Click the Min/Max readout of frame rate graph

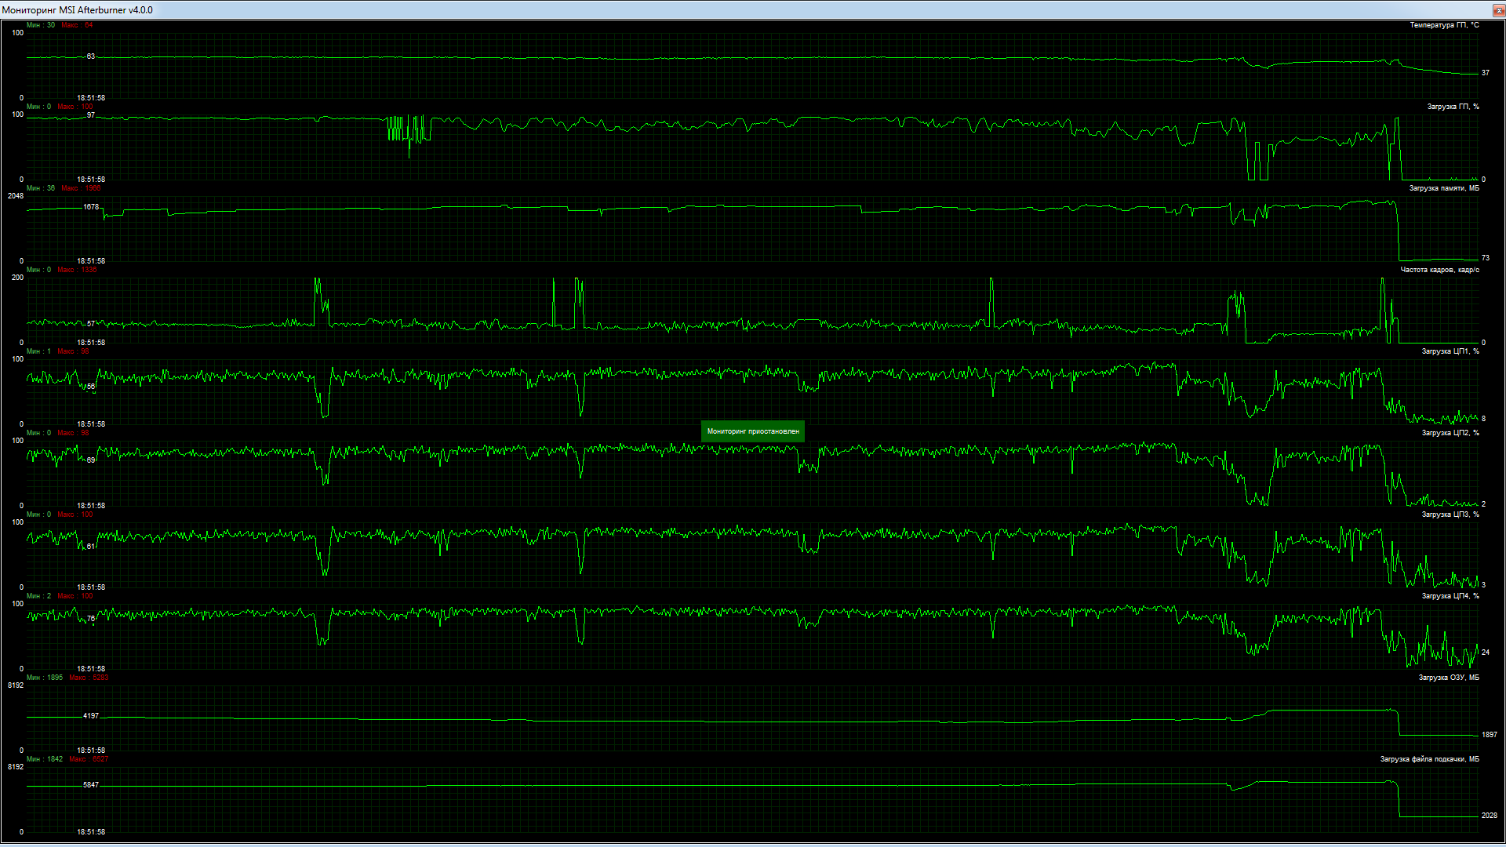pyautogui.click(x=62, y=270)
